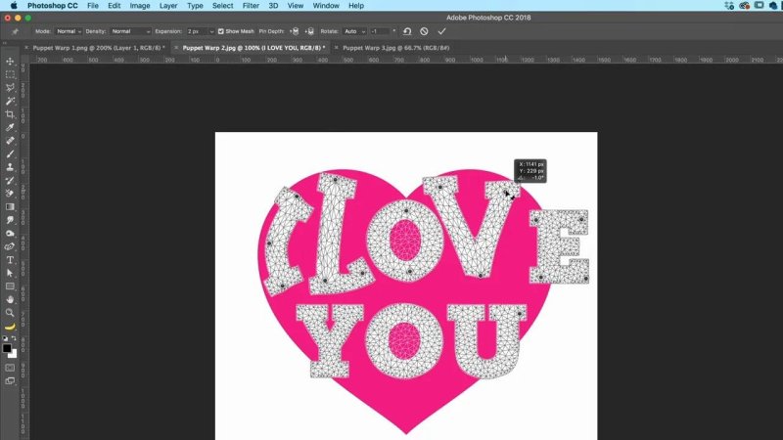Set pin depth forward
The width and height of the screenshot is (783, 440).
pos(295,31)
